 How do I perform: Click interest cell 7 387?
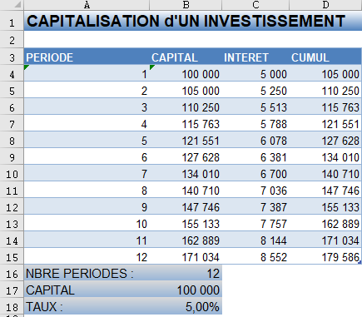tap(255, 207)
